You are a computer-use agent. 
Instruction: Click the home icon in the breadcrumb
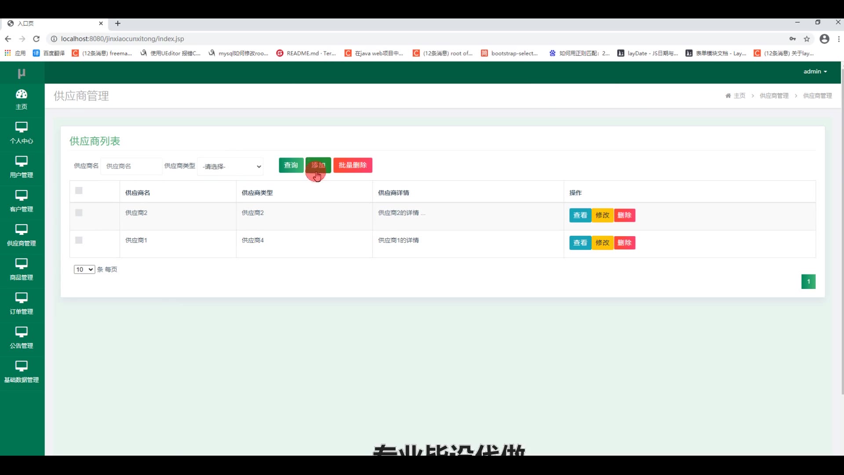[x=728, y=95]
